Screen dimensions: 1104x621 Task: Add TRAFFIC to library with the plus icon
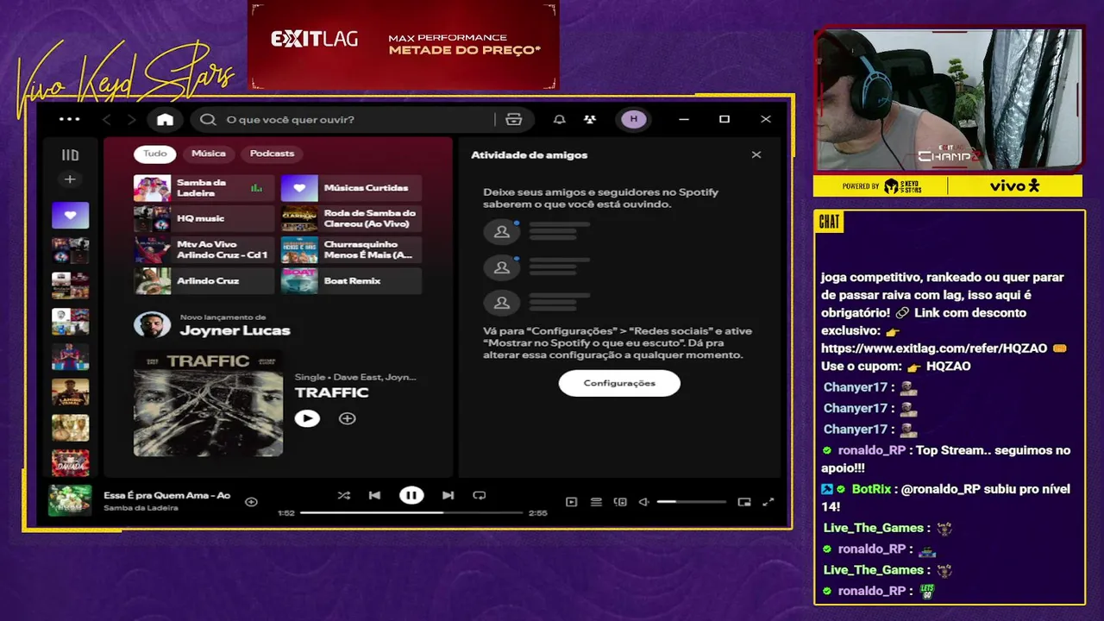click(x=347, y=418)
